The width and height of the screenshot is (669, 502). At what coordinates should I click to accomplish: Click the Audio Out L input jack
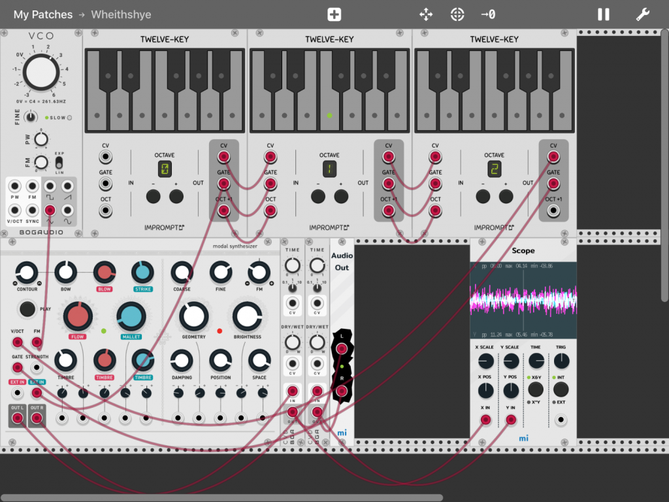(340, 349)
